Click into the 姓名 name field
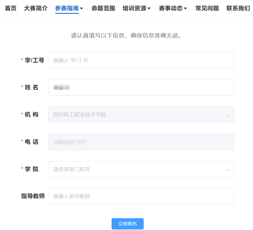253x230 pixels. [x=141, y=87]
